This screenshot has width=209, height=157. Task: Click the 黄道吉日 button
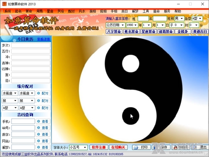[200, 32]
